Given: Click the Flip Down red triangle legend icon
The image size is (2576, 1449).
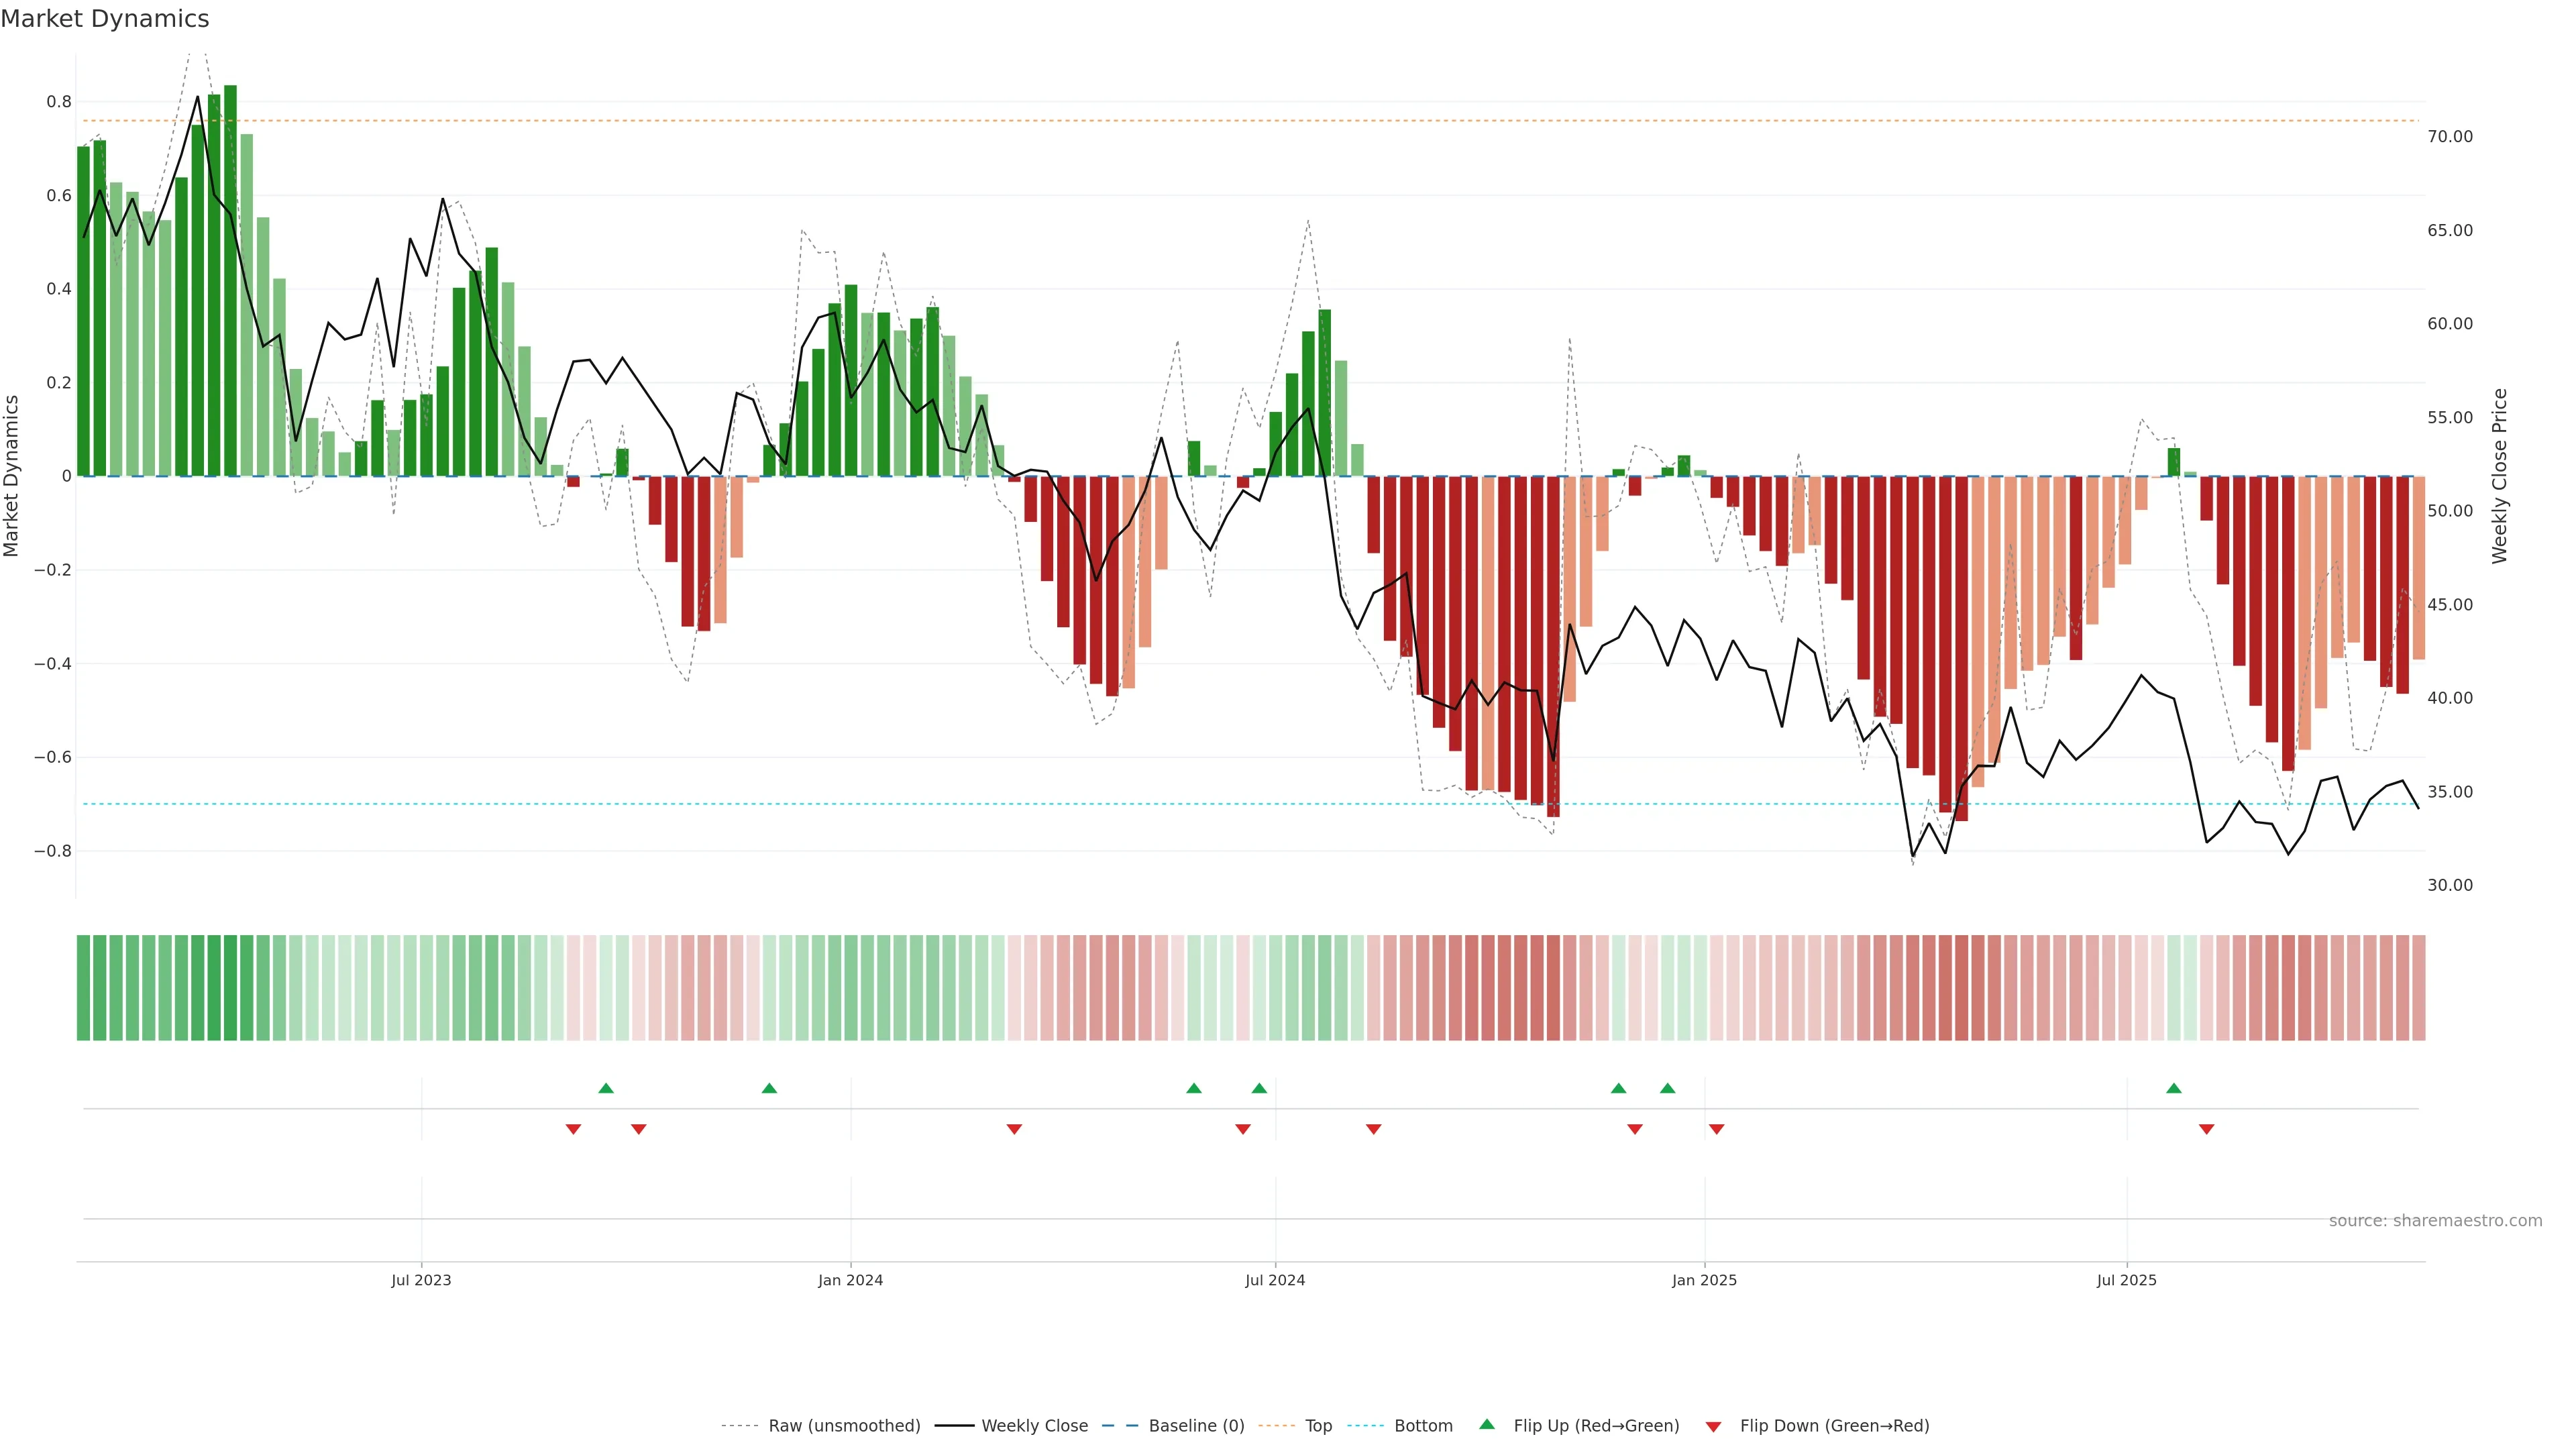Looking at the screenshot, I should pos(1713,1426).
